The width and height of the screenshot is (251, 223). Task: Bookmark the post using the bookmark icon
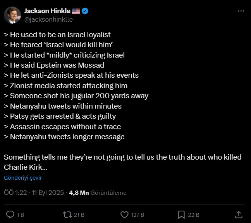(181, 214)
